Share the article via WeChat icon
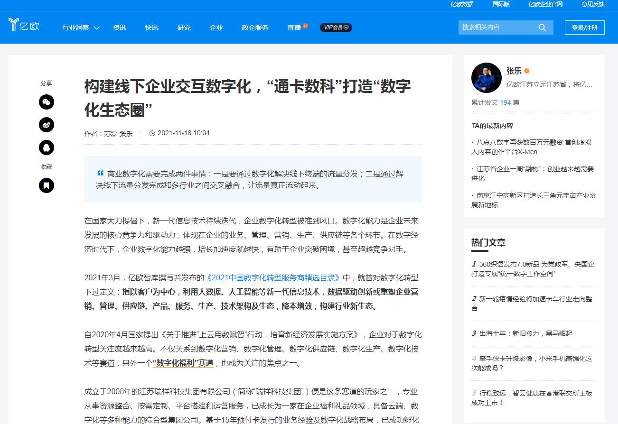618x424 pixels. pyautogui.click(x=47, y=102)
